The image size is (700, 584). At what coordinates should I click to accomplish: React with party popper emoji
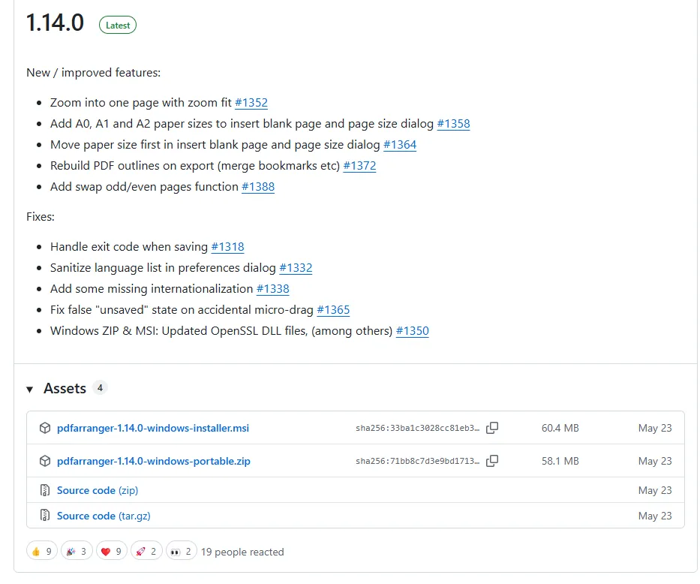click(77, 552)
